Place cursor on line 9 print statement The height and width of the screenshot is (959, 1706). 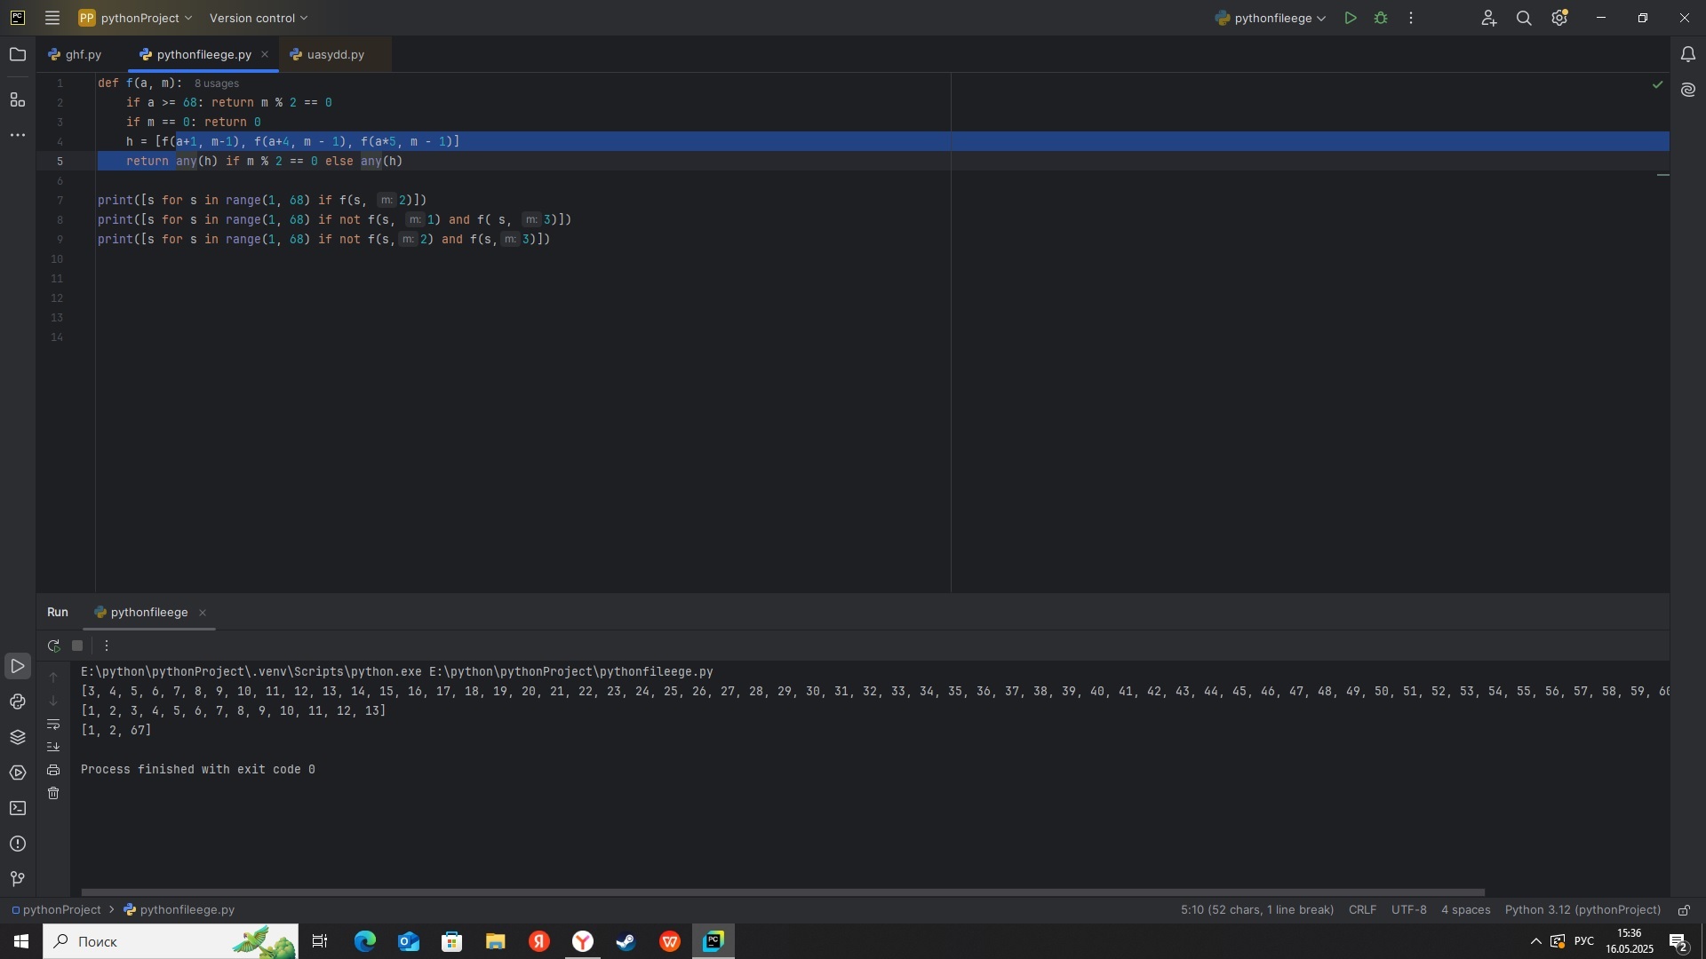click(x=324, y=240)
